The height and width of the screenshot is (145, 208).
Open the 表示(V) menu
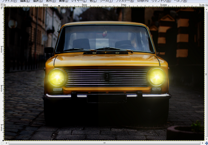[x=51, y=1]
